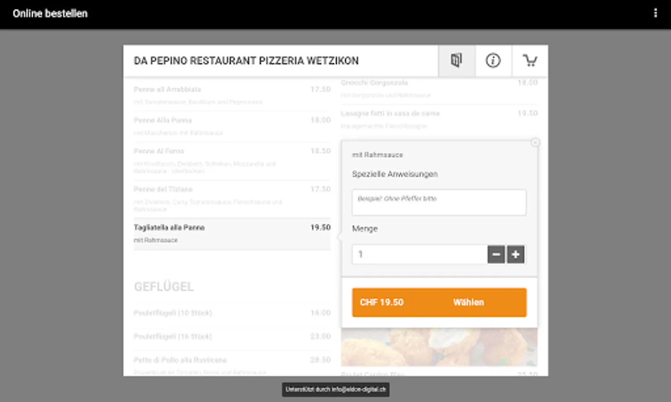
Task: Open the menu card tab icon
Action: point(456,60)
